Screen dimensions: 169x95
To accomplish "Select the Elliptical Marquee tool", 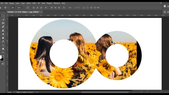I will pyautogui.click(x=3, y=16).
